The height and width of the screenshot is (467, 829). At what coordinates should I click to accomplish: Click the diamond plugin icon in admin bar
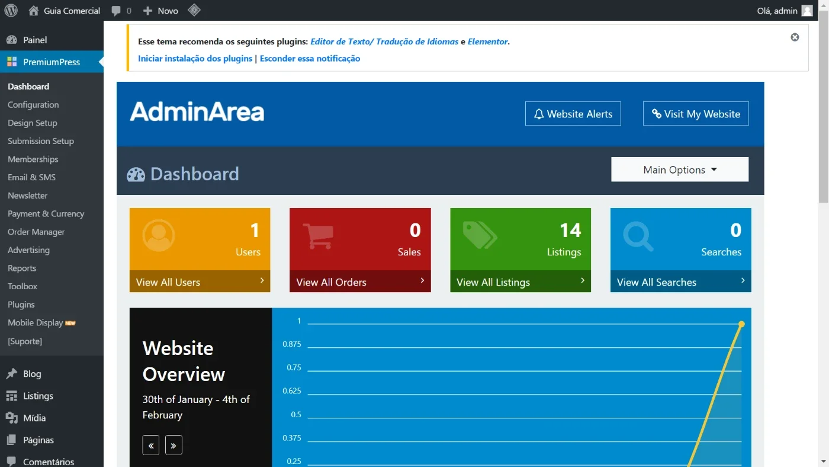pos(194,10)
